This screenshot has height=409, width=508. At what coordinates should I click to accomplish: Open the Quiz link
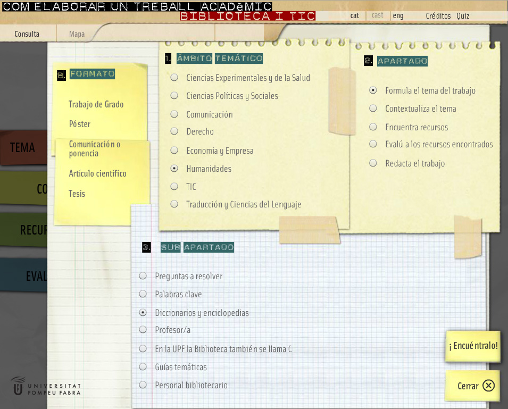[463, 15]
